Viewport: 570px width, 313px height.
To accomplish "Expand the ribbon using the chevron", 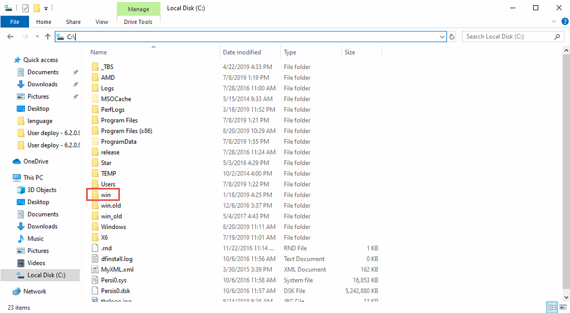I will (553, 22).
